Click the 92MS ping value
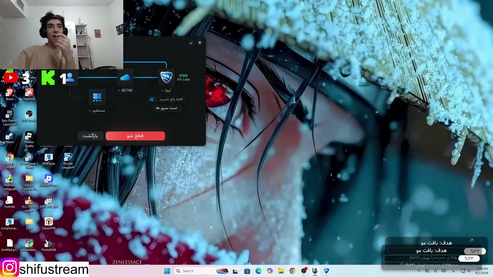Viewport: 493px width, 277px height. point(183,75)
